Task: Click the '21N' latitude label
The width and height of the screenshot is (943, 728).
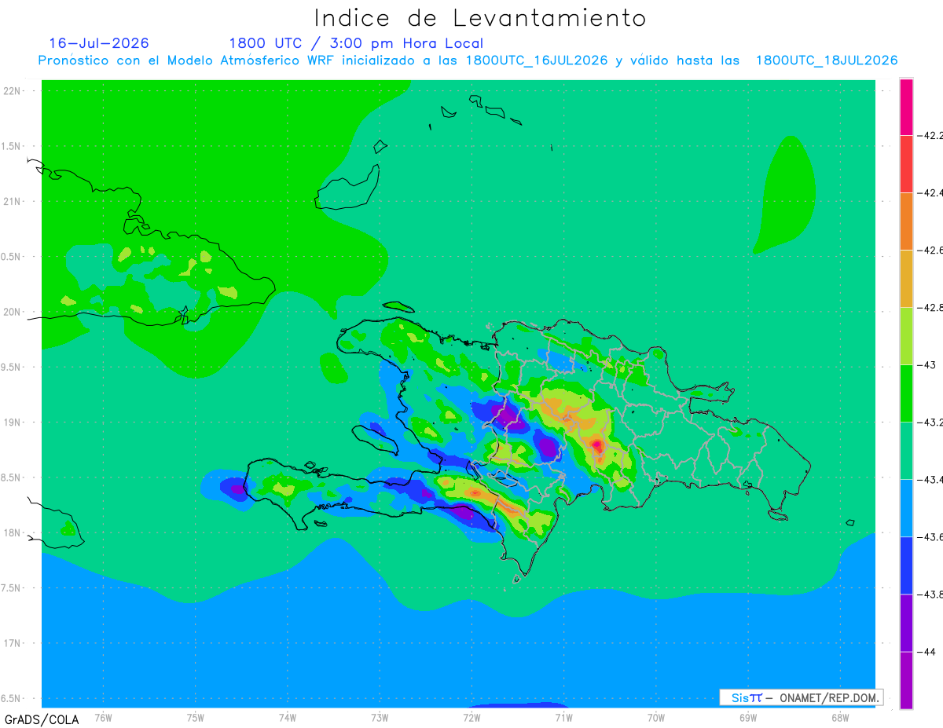Action: coord(13,201)
